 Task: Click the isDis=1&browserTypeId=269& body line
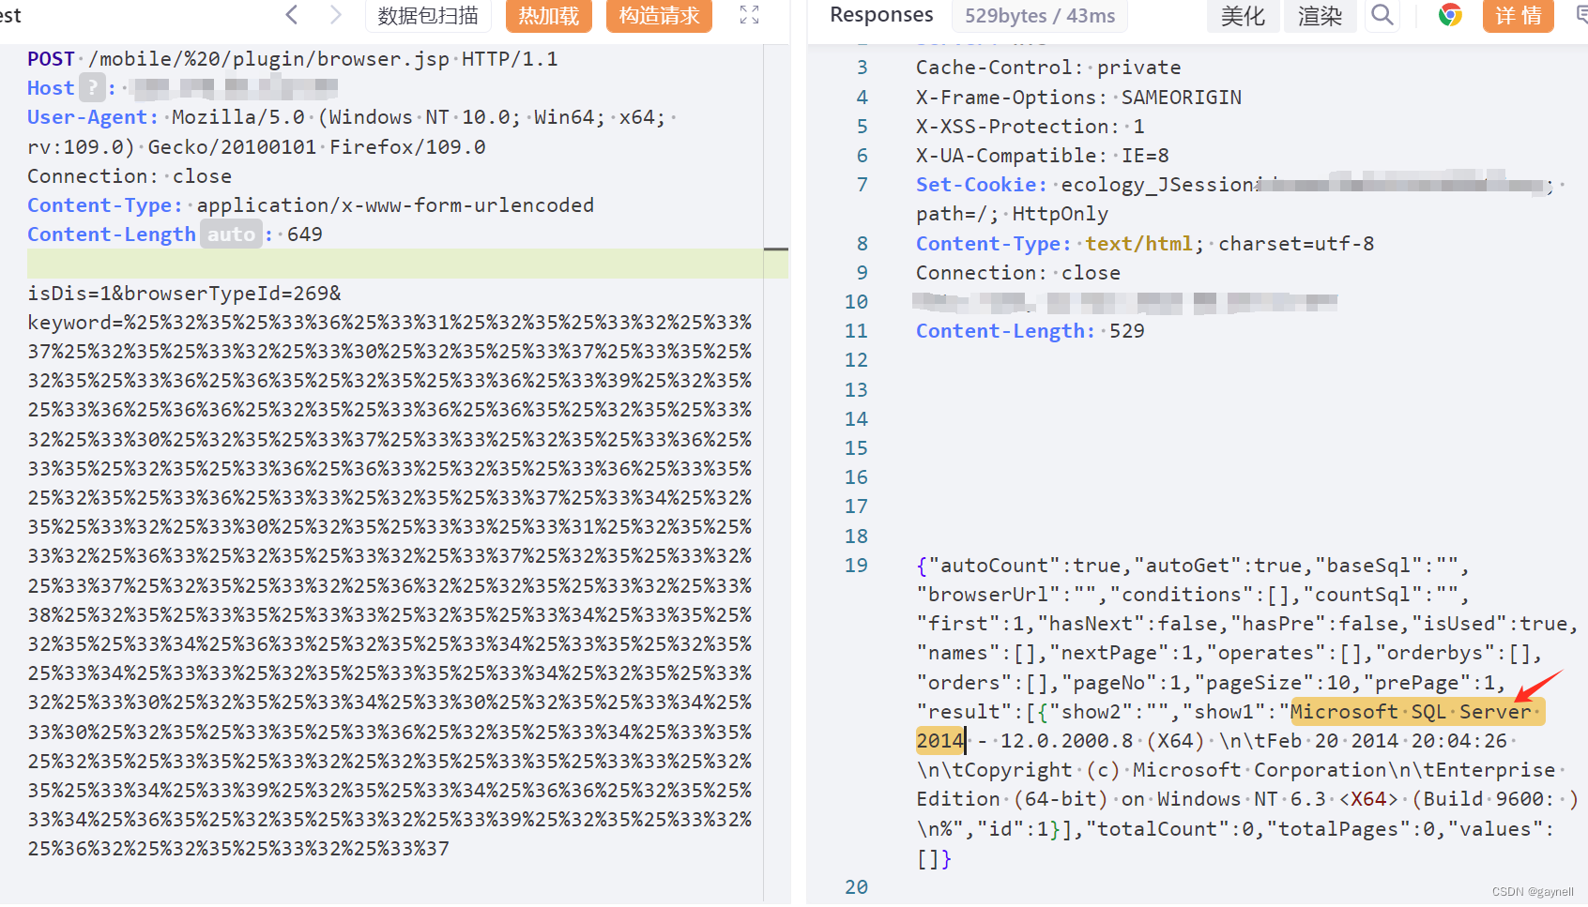click(x=185, y=294)
